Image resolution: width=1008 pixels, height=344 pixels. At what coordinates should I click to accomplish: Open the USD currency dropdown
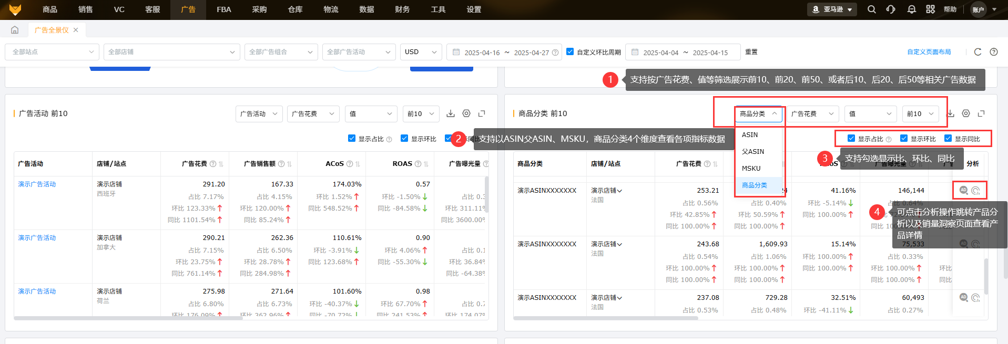coord(421,52)
